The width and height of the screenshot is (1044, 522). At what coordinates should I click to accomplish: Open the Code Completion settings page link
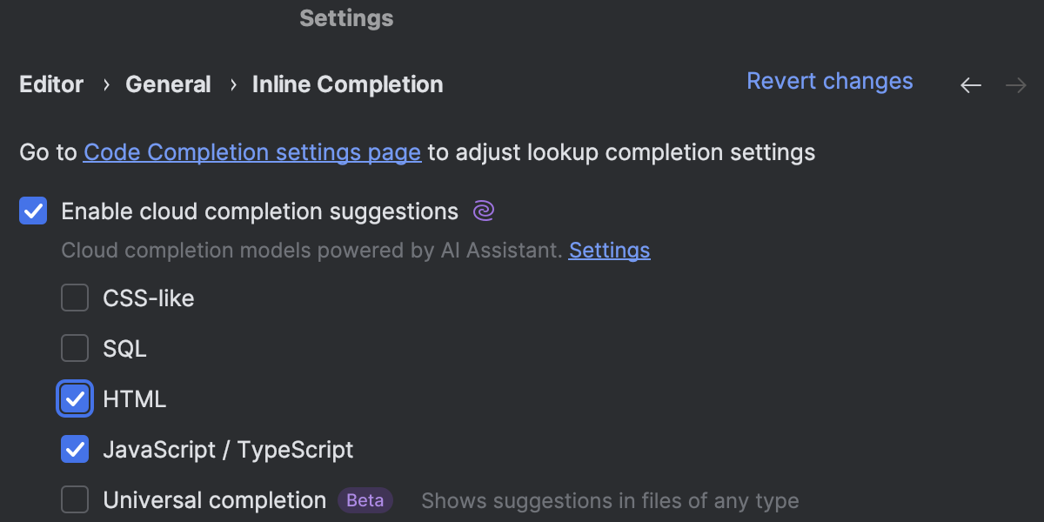[252, 152]
